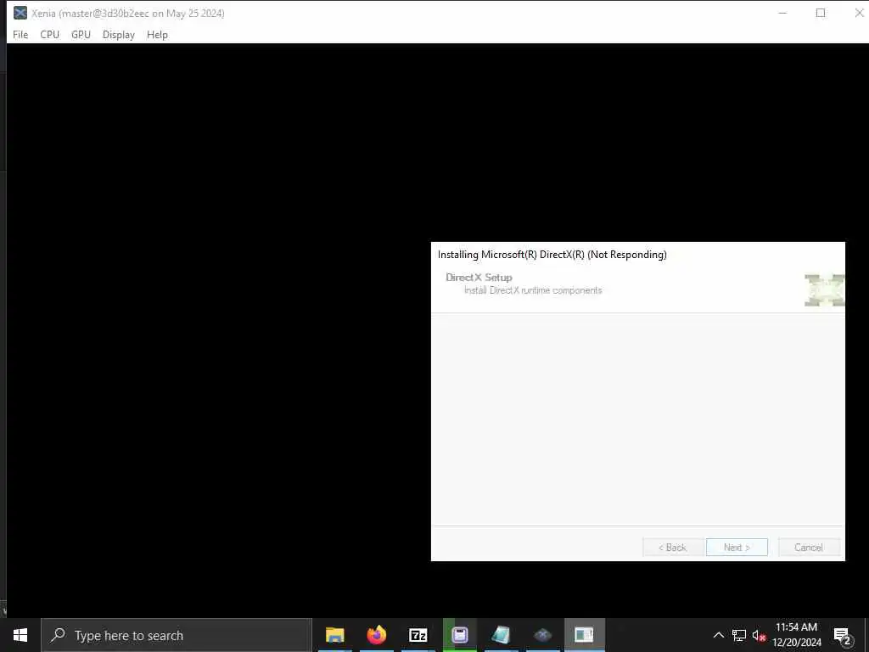Open the Windows Start menu
The image size is (869, 652).
click(x=20, y=635)
